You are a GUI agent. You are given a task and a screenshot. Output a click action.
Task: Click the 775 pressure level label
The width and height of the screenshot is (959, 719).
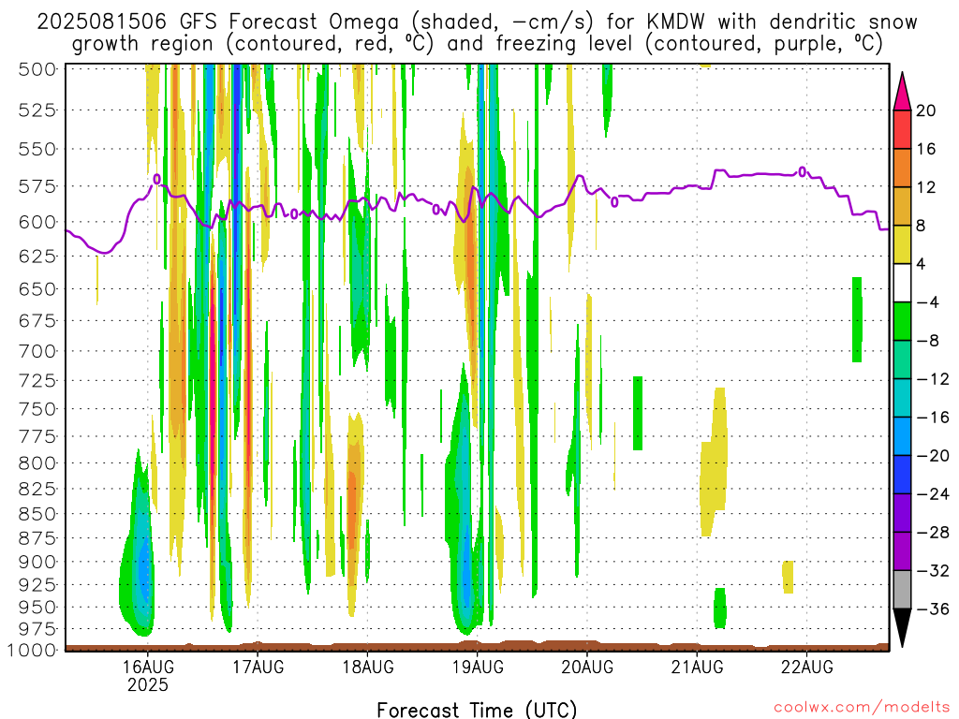37,436
